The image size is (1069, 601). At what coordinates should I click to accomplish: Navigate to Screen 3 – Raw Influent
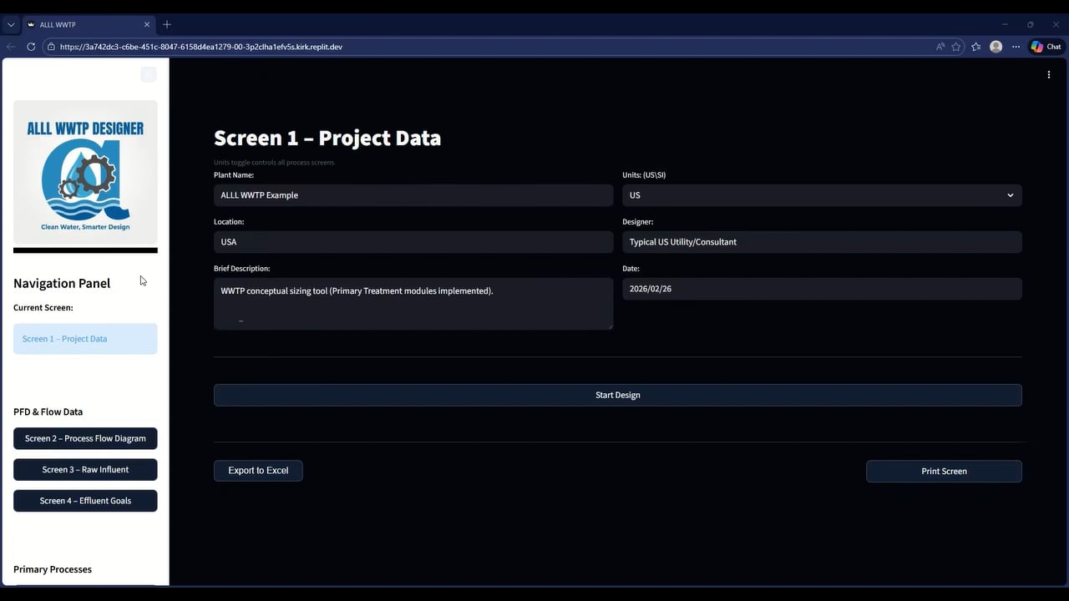coord(85,470)
